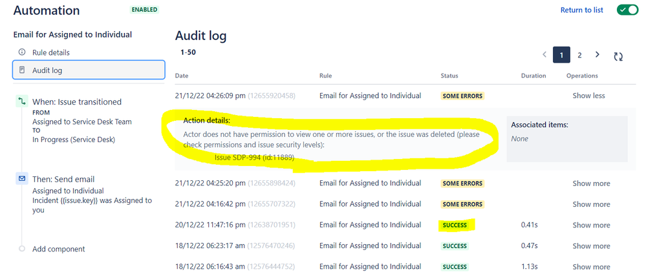Click SUCCESS status for 06:16:43 am entry

coord(455,267)
